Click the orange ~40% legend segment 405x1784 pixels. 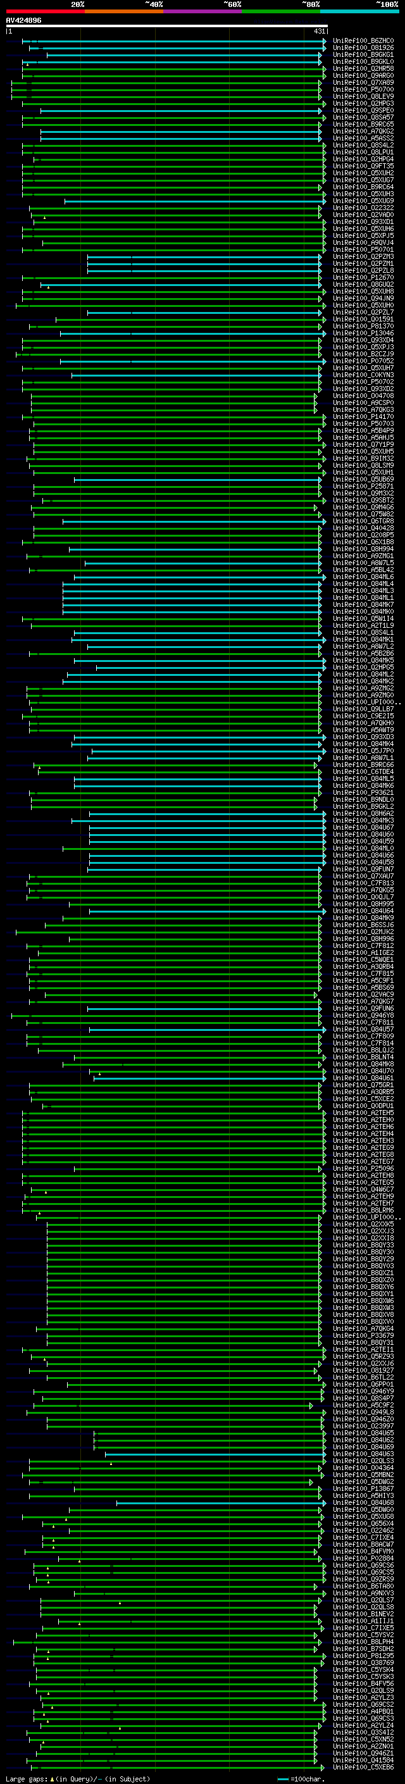[x=124, y=11]
